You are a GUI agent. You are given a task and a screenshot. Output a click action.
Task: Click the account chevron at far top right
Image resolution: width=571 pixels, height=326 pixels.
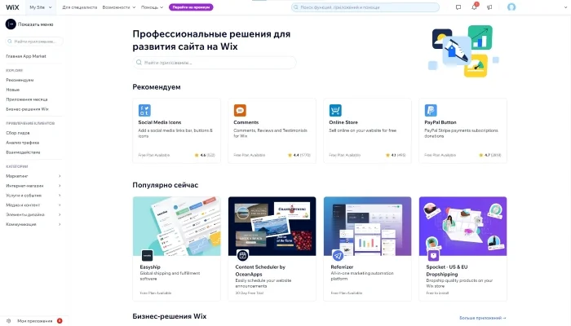point(565,7)
